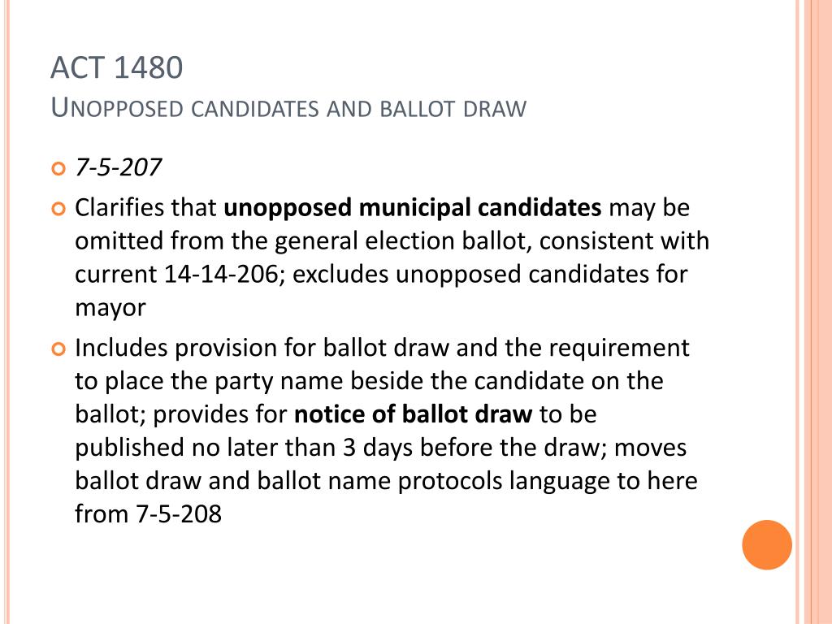Screen dimensions: 832x624
Task: Click the pink left border stripe
Action: 6,312
